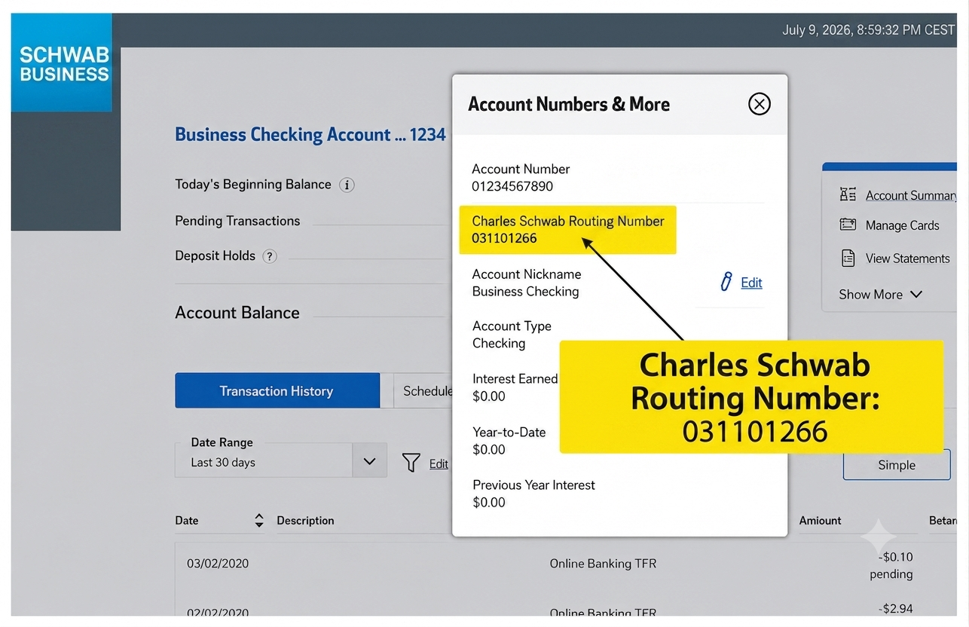Open the View Statements link
Screen dimensions: 969x627
907,258
